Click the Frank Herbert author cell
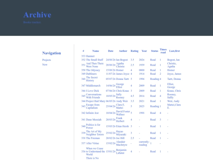 tap(120, 120)
